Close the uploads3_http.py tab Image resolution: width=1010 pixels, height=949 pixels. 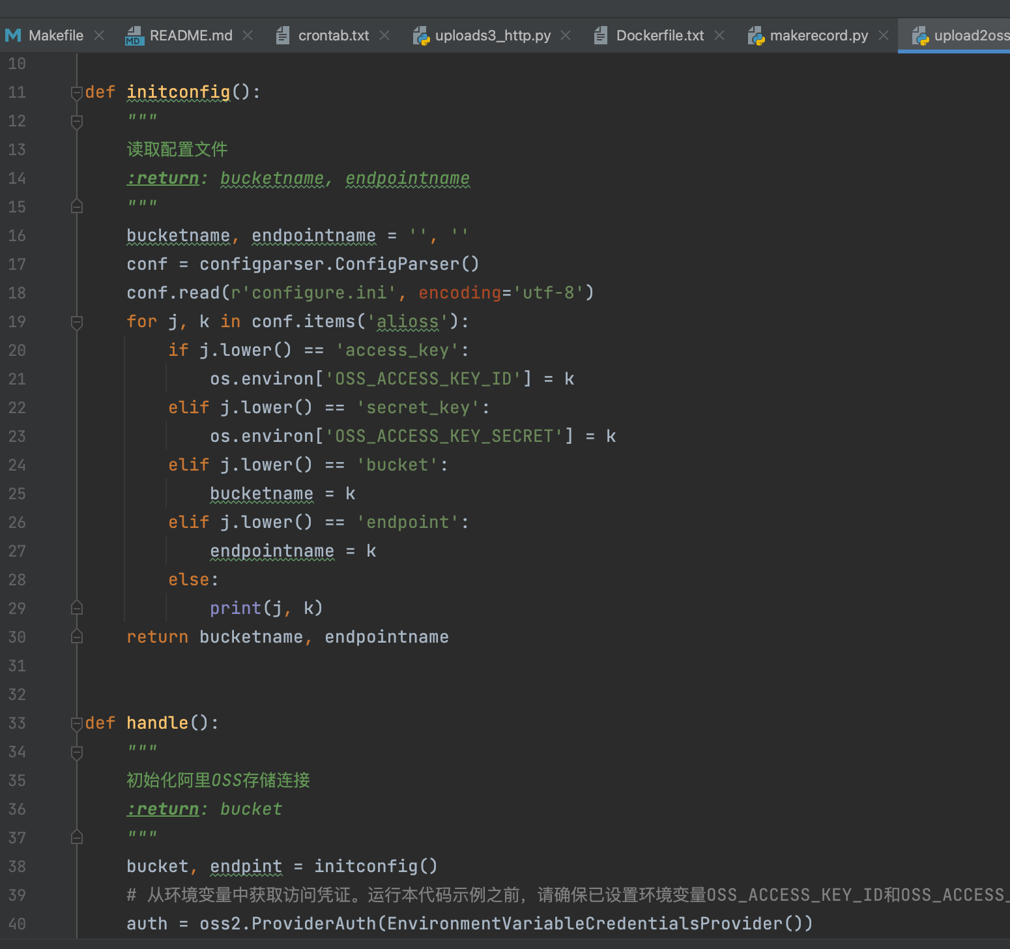coord(566,35)
